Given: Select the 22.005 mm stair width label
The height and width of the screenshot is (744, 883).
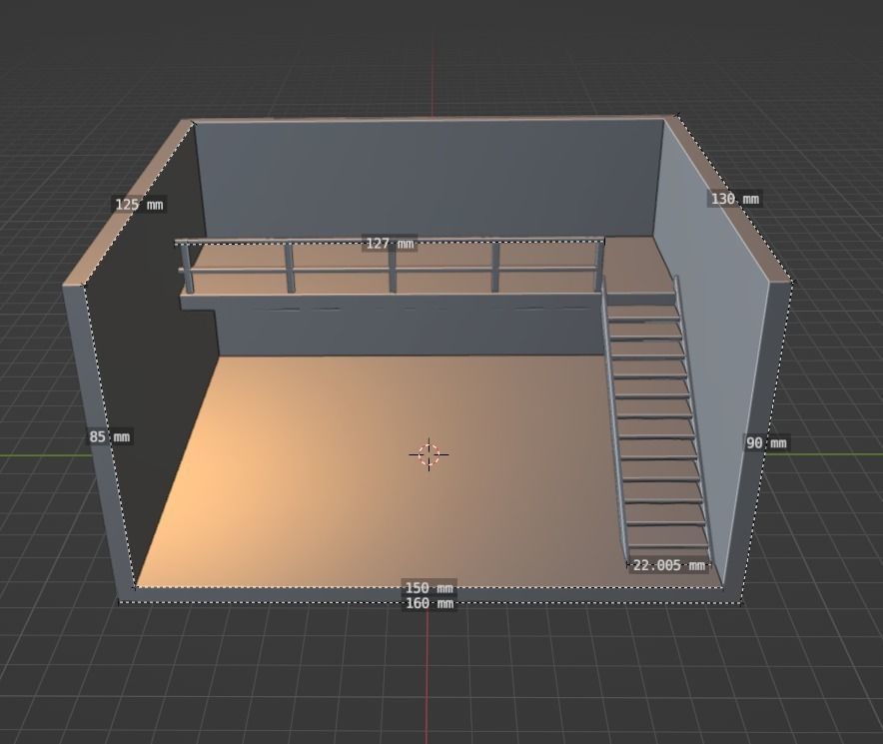Looking at the screenshot, I should pyautogui.click(x=668, y=565).
